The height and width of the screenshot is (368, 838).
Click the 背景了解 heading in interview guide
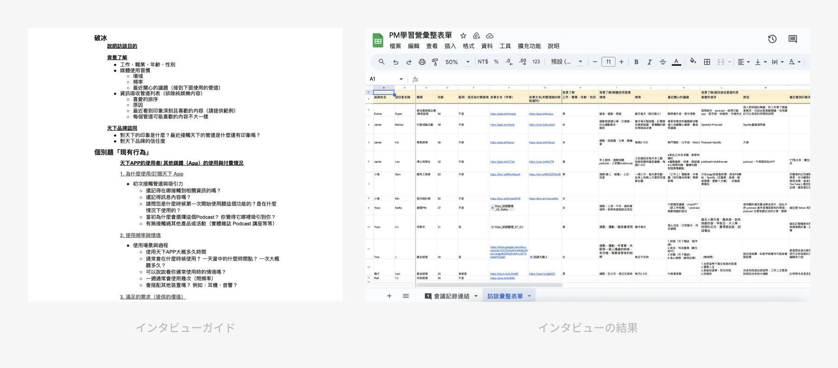click(117, 58)
